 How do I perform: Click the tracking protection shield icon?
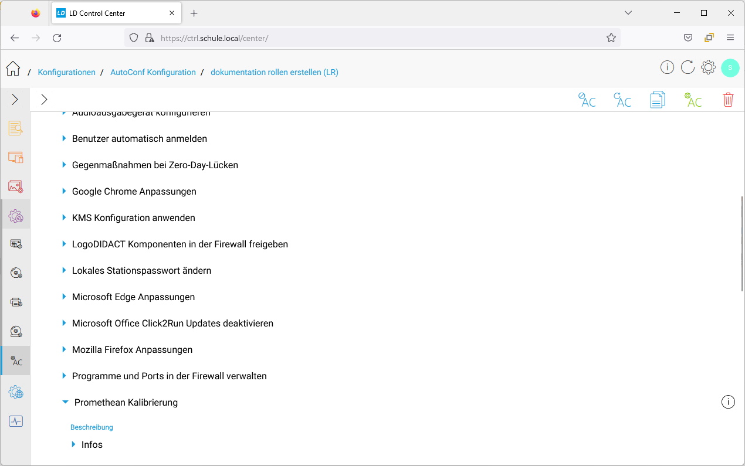134,38
